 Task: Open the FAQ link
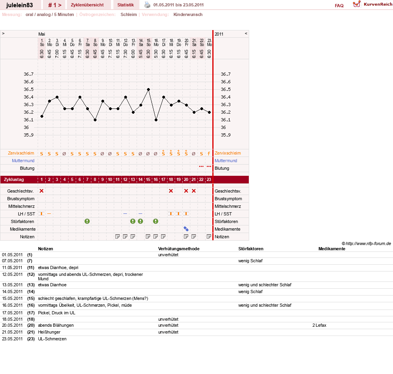tap(339, 6)
